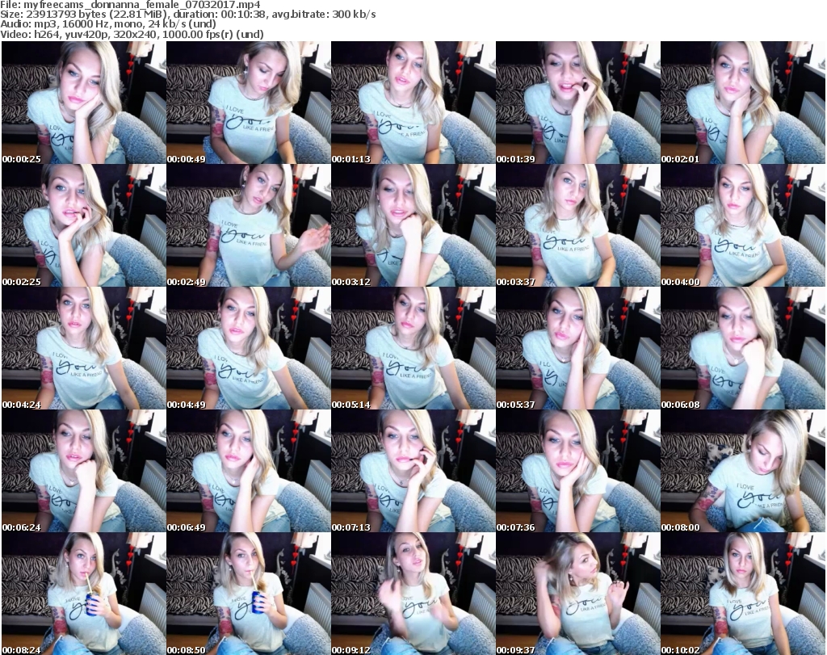Click the frame timestamped 00:09:12

click(x=413, y=594)
